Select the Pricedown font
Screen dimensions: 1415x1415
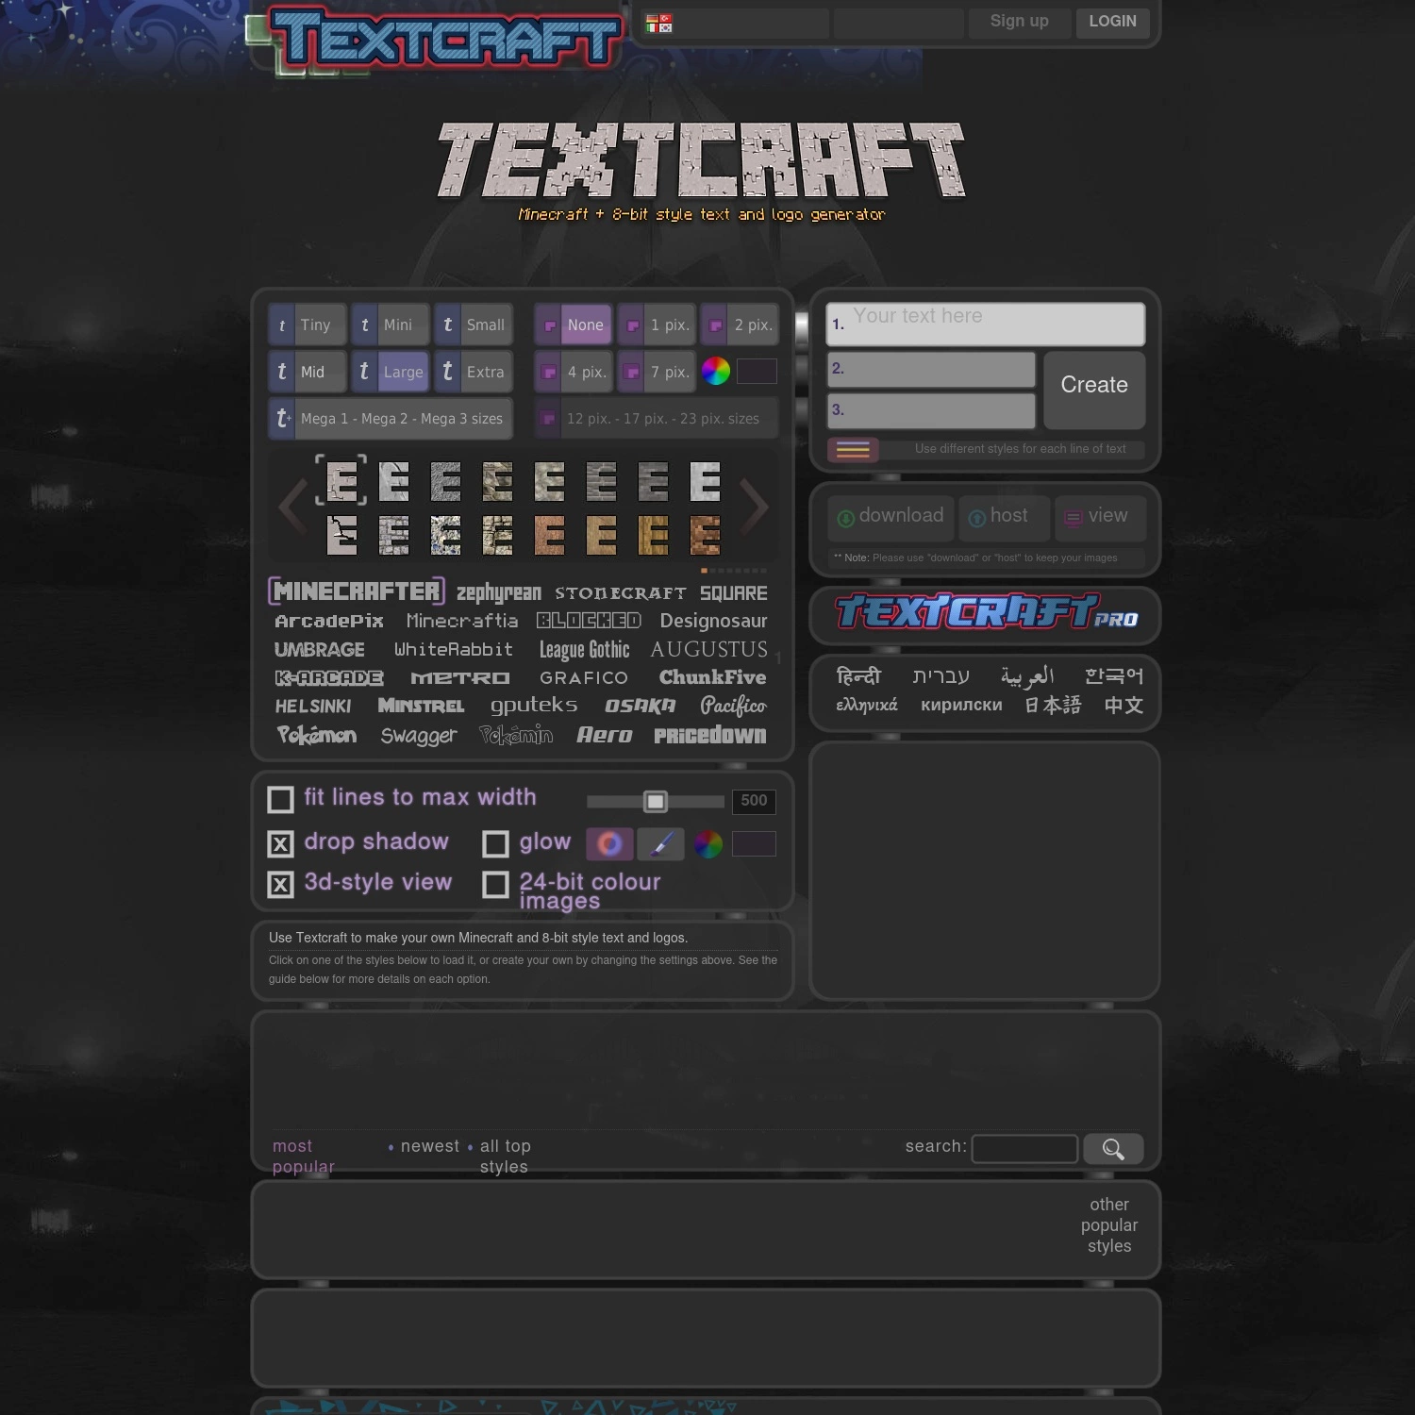(710, 735)
